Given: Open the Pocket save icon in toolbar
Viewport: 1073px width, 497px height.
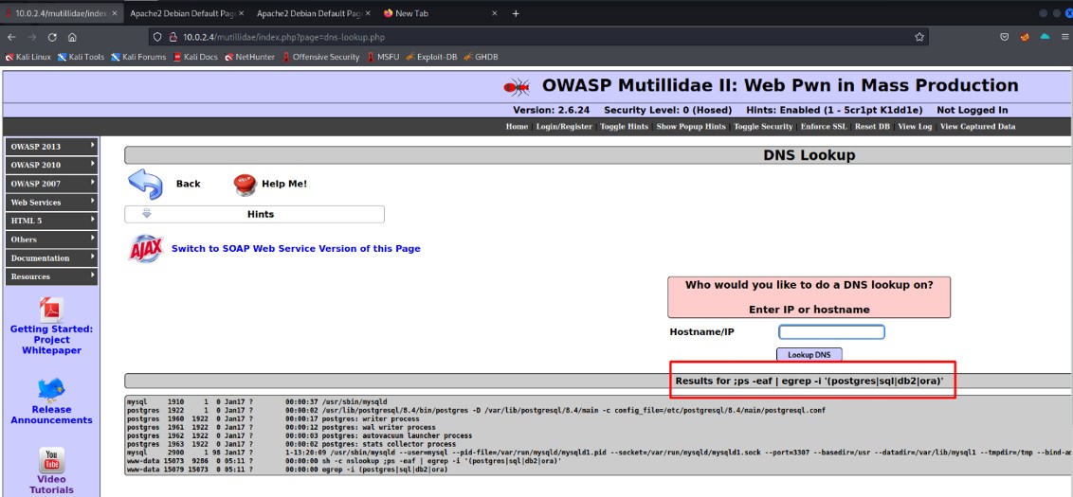Looking at the screenshot, I should pos(1005,37).
